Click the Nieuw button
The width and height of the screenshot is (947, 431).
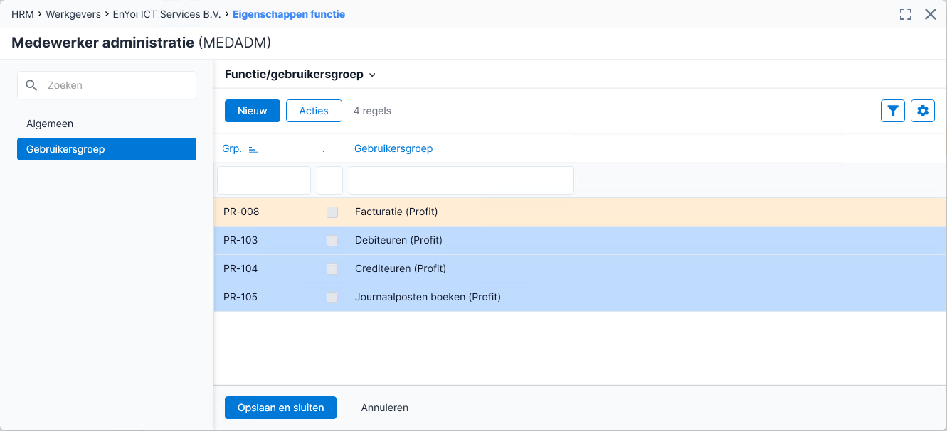click(x=253, y=111)
